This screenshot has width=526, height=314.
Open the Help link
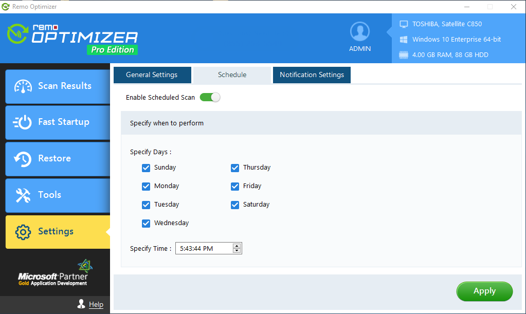[x=96, y=304]
